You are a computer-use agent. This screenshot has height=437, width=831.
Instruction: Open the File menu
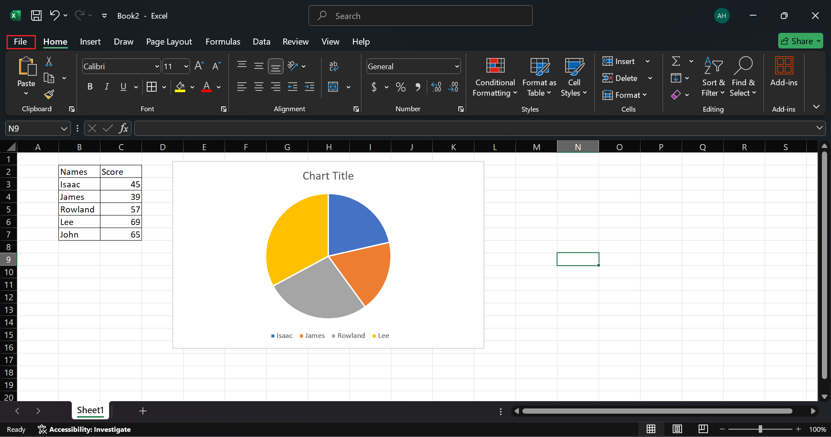[x=20, y=42]
